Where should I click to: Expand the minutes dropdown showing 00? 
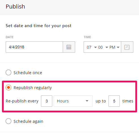pyautogui.click(x=103, y=47)
